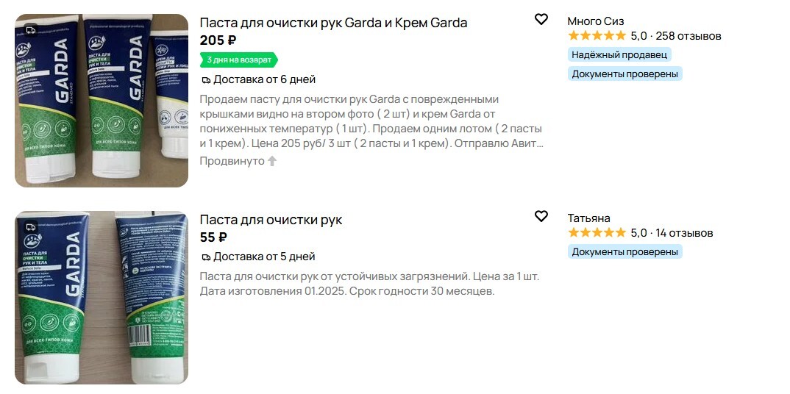This screenshot has height=394, width=790.
Task: Click the delivery truck icon on second photo
Action: click(x=31, y=227)
